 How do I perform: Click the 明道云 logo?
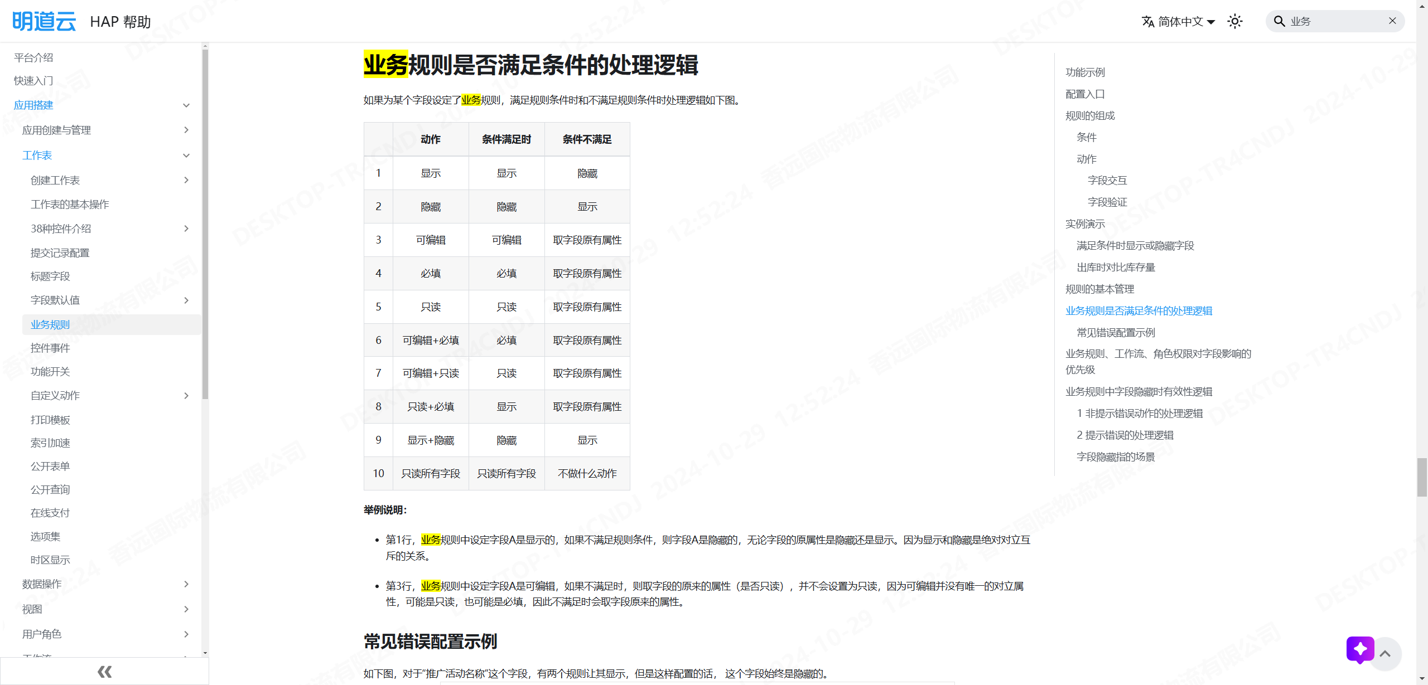[x=44, y=22]
